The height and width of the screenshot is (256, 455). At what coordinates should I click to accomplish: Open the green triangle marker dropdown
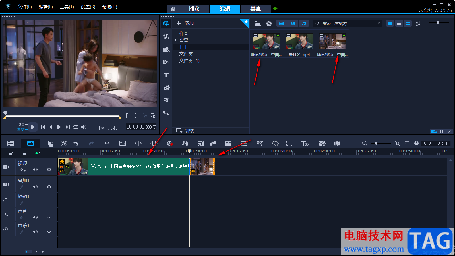tap(38, 153)
